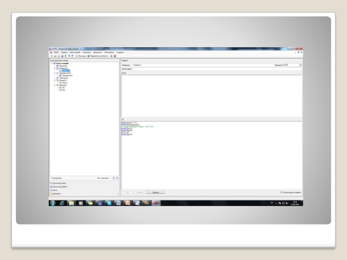Click the blue help icon in the toolbar
Viewport: 347px width, 260px height.
[x=111, y=56]
